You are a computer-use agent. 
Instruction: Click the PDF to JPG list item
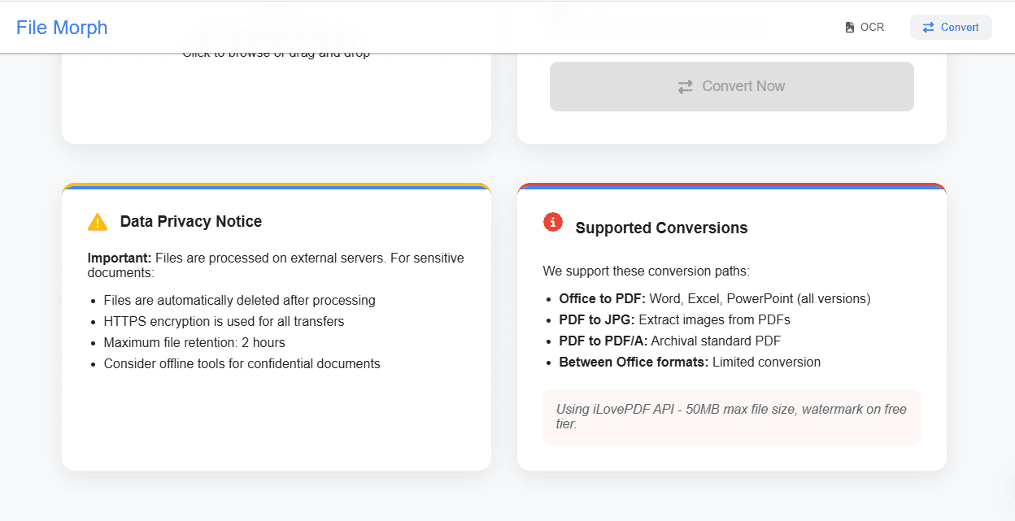pos(674,319)
